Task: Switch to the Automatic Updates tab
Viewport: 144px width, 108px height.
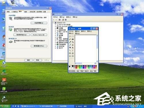Action: [x=39, y=12]
